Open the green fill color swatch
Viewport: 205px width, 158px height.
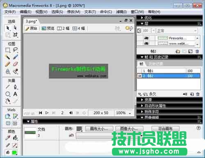pyautogui.click(x=15, y=152)
